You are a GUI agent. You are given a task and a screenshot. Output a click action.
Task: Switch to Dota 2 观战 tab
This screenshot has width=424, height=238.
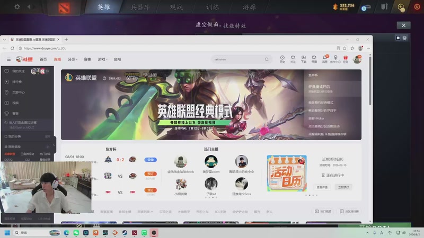[x=176, y=7]
